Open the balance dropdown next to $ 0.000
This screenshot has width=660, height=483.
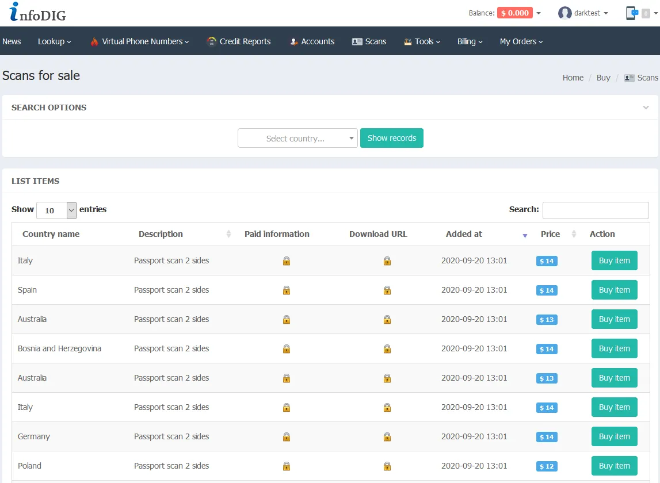(x=537, y=13)
